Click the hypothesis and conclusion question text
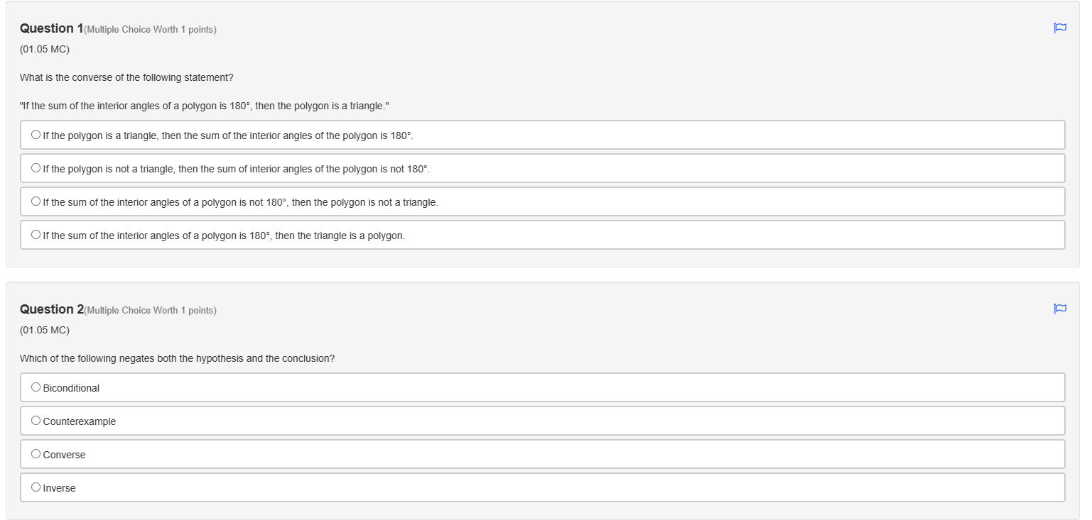1092x520 pixels. coord(177,358)
